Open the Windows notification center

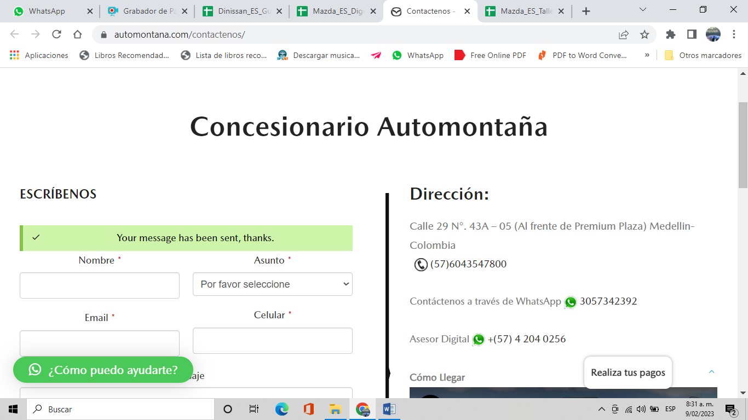pos(730,409)
